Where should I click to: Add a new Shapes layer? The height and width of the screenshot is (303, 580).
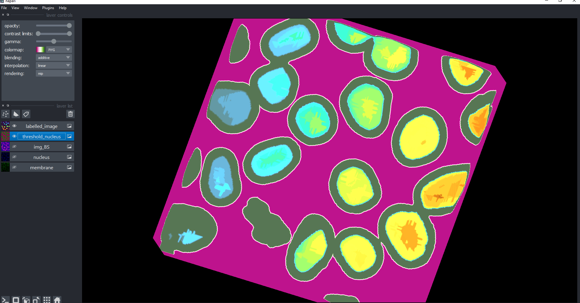15,114
